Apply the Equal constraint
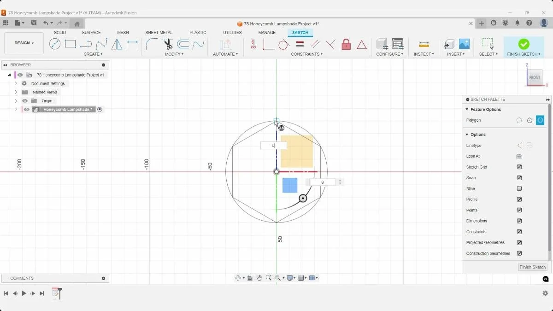 (300, 44)
